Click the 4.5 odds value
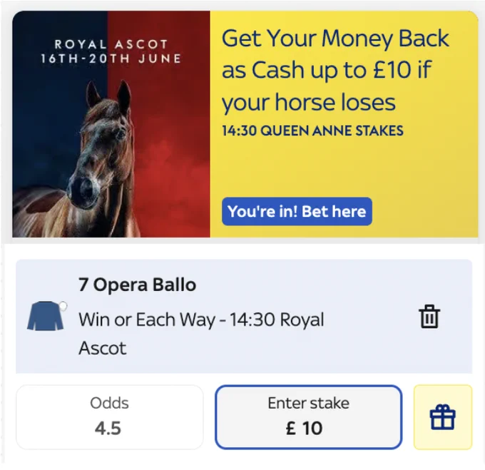485x470 pixels. click(x=108, y=428)
